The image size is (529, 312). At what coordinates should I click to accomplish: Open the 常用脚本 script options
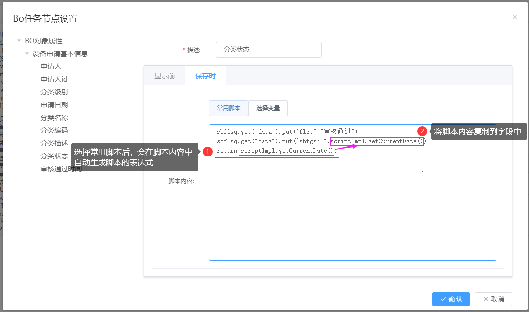(x=229, y=108)
